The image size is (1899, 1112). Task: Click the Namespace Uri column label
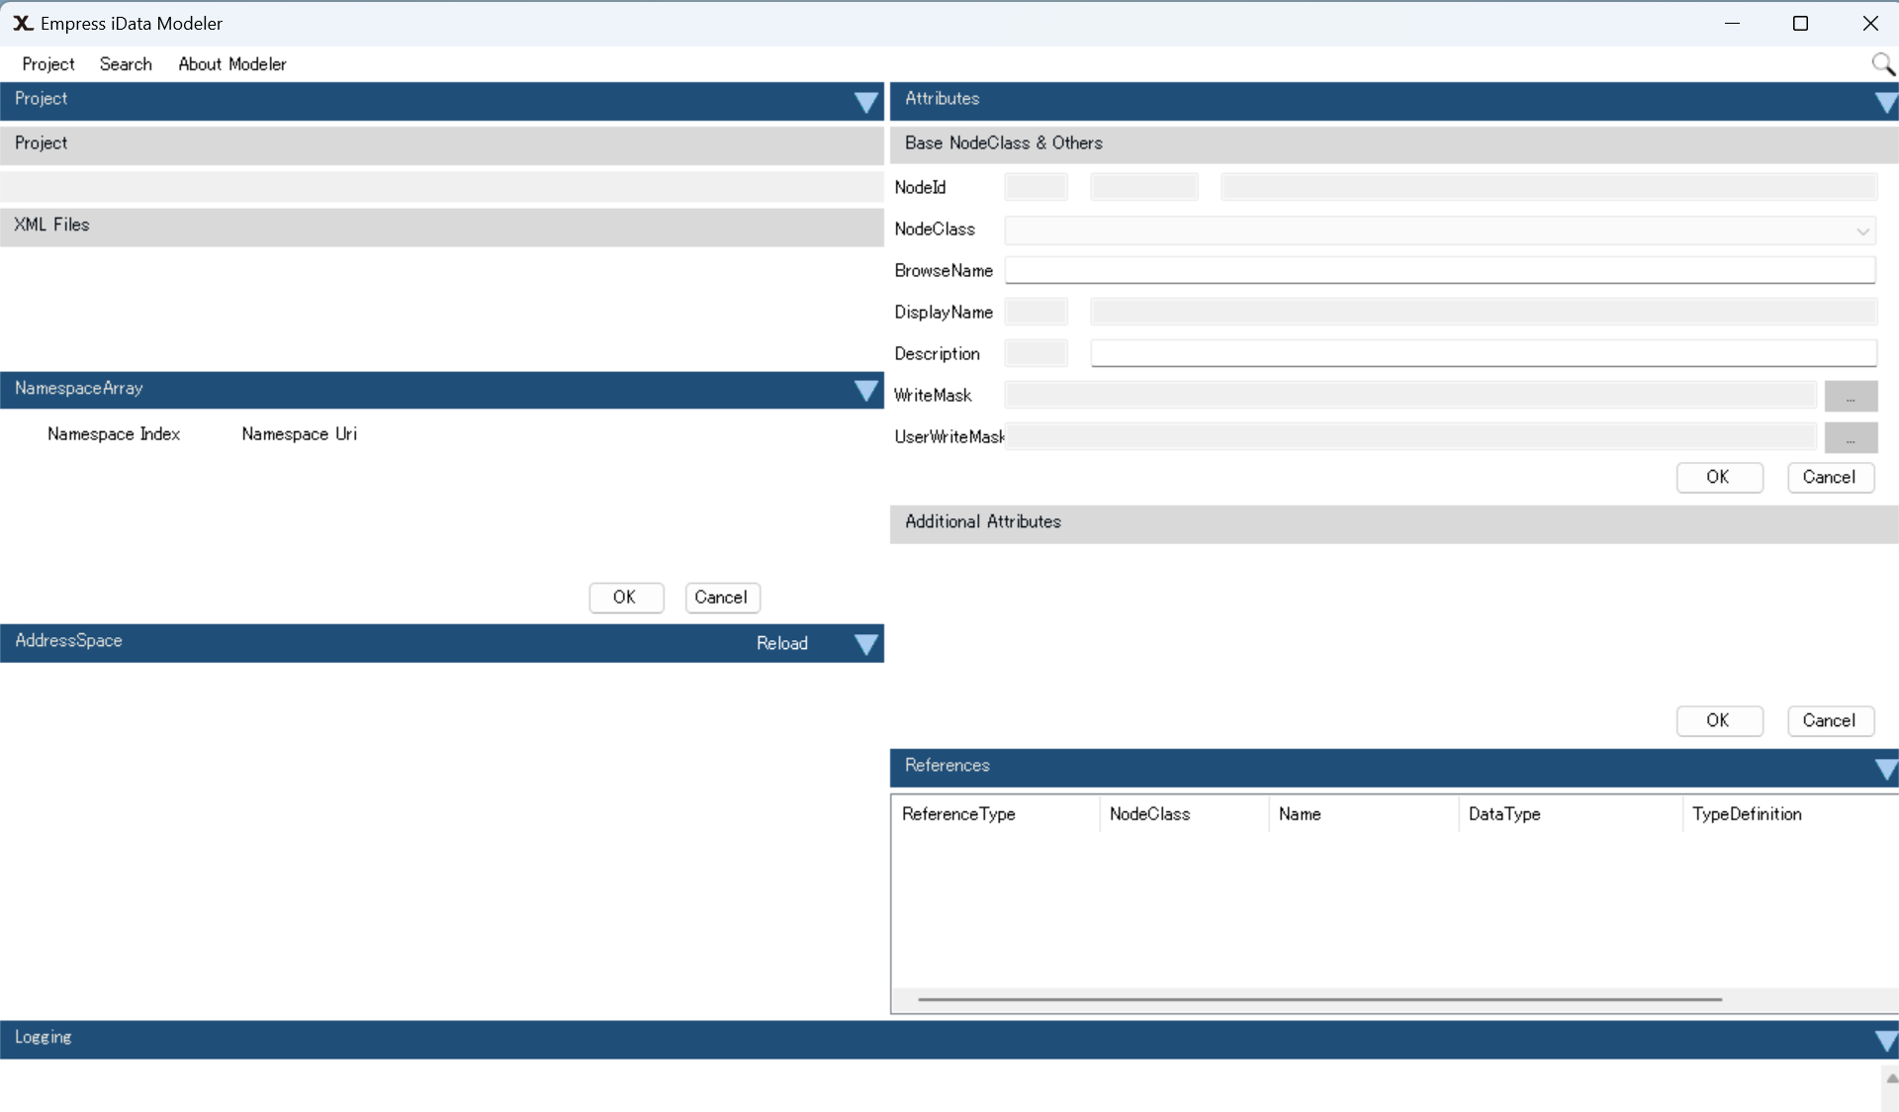(x=300, y=434)
